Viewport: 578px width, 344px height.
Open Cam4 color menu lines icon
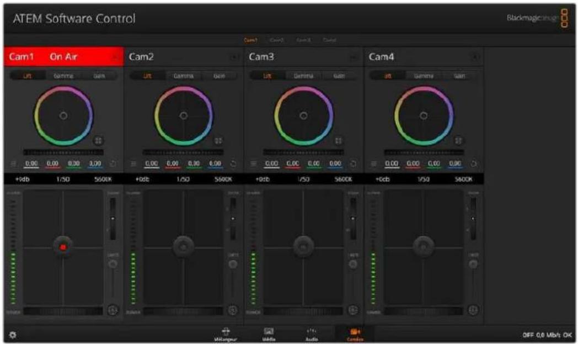(x=374, y=163)
